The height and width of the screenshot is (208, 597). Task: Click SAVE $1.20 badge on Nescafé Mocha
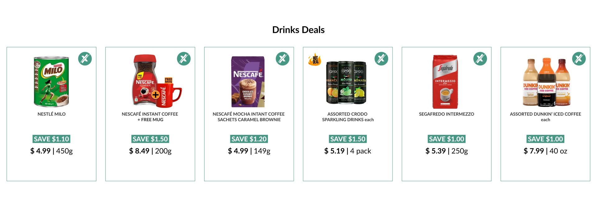[249, 139]
